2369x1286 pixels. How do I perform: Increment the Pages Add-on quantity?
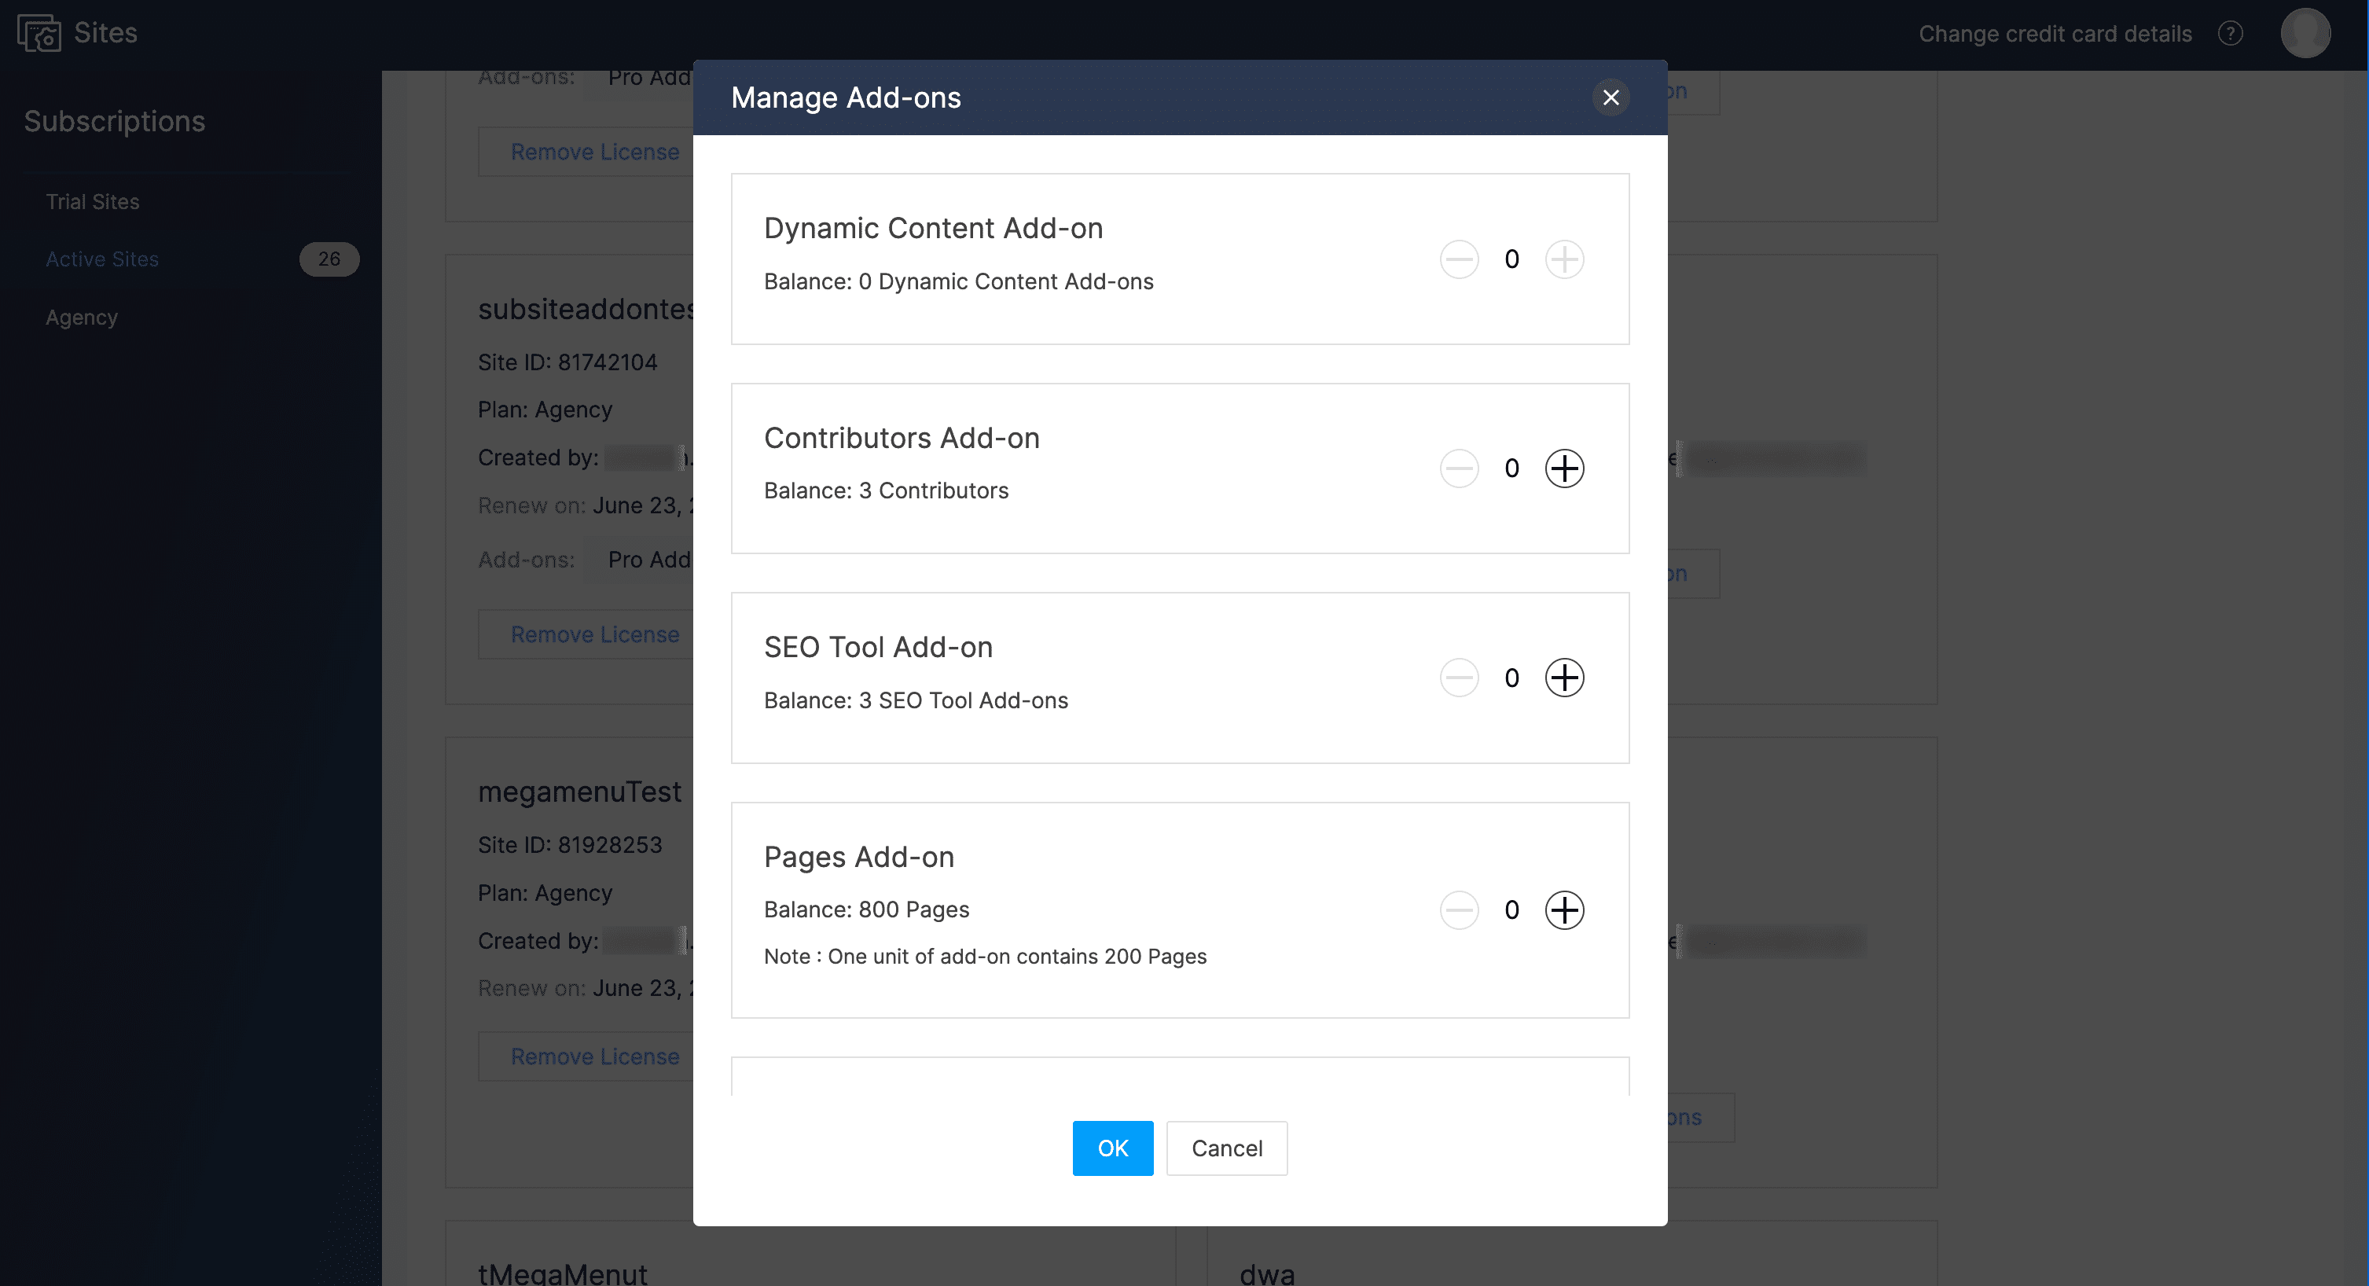(x=1563, y=909)
